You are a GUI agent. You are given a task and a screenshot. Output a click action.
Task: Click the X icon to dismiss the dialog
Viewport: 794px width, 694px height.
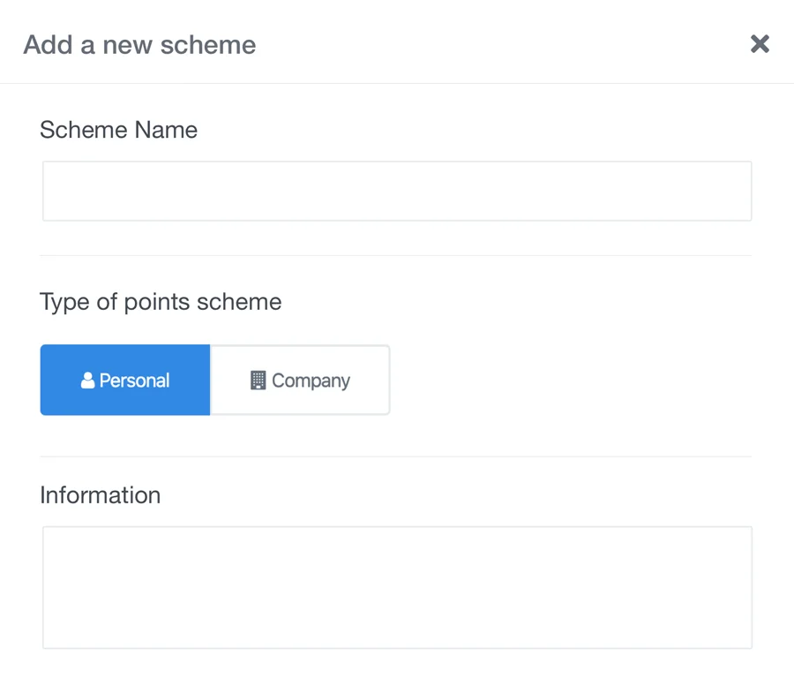[760, 43]
